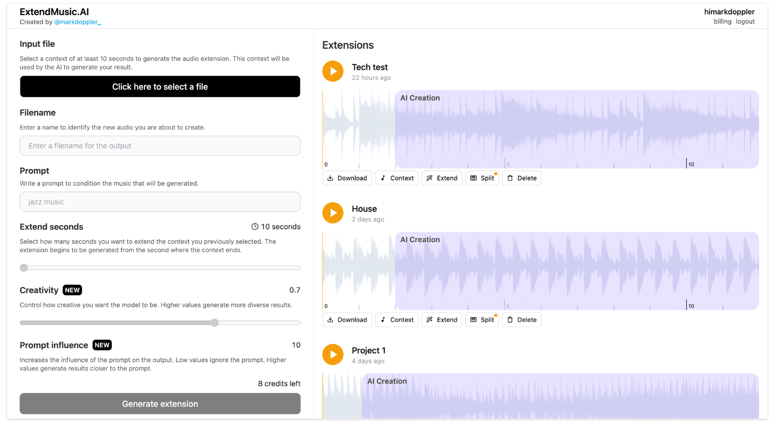
Task: Split the Tech test audio
Action: 482,178
